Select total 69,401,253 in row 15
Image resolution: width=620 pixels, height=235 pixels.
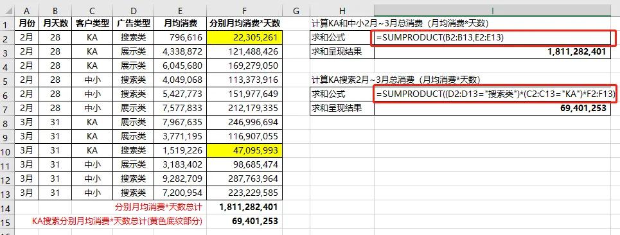[244, 221]
